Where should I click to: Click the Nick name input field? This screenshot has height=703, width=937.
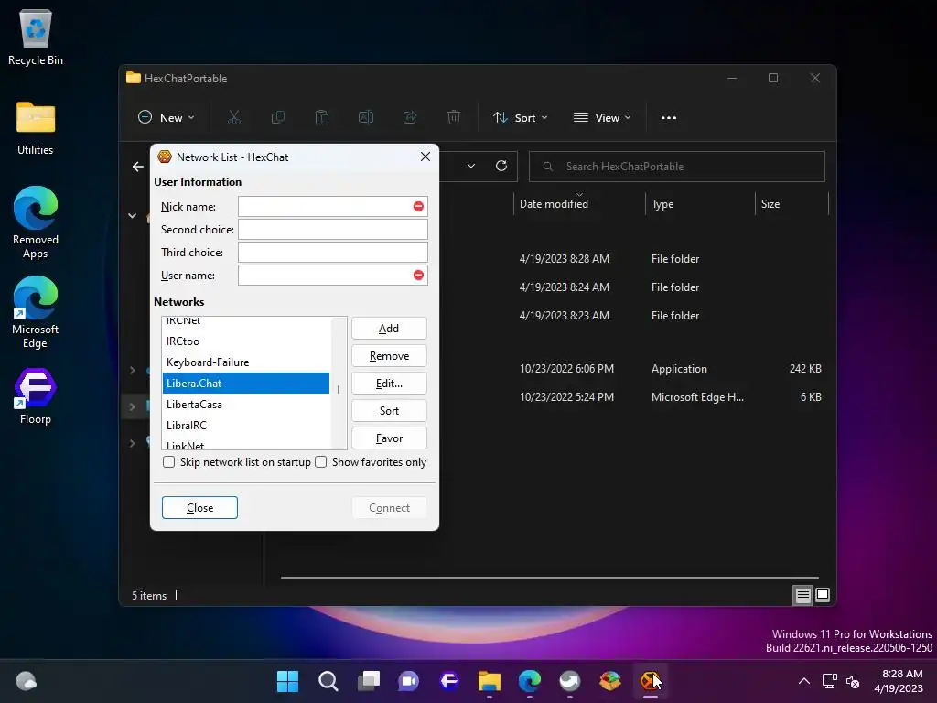click(333, 206)
